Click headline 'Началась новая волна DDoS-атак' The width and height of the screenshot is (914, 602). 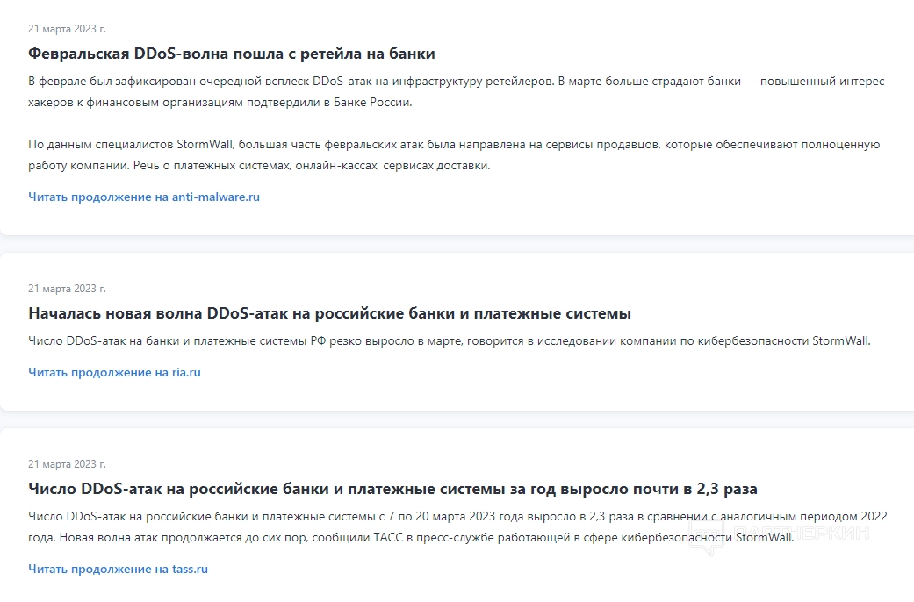point(329,313)
